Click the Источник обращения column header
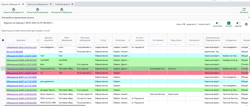 coord(85,39)
